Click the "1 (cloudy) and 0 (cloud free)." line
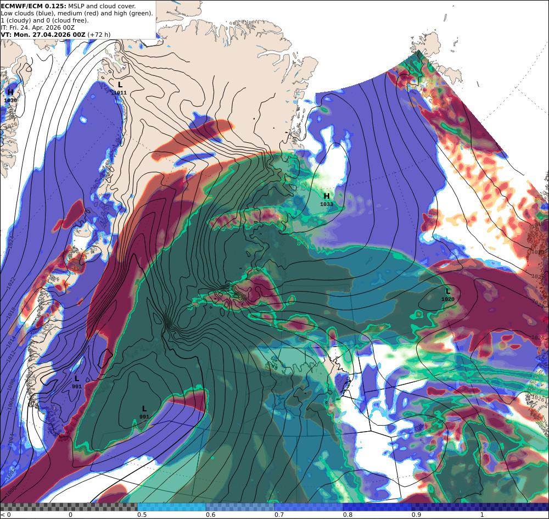Screen dimensions: 549x519 click(45, 20)
